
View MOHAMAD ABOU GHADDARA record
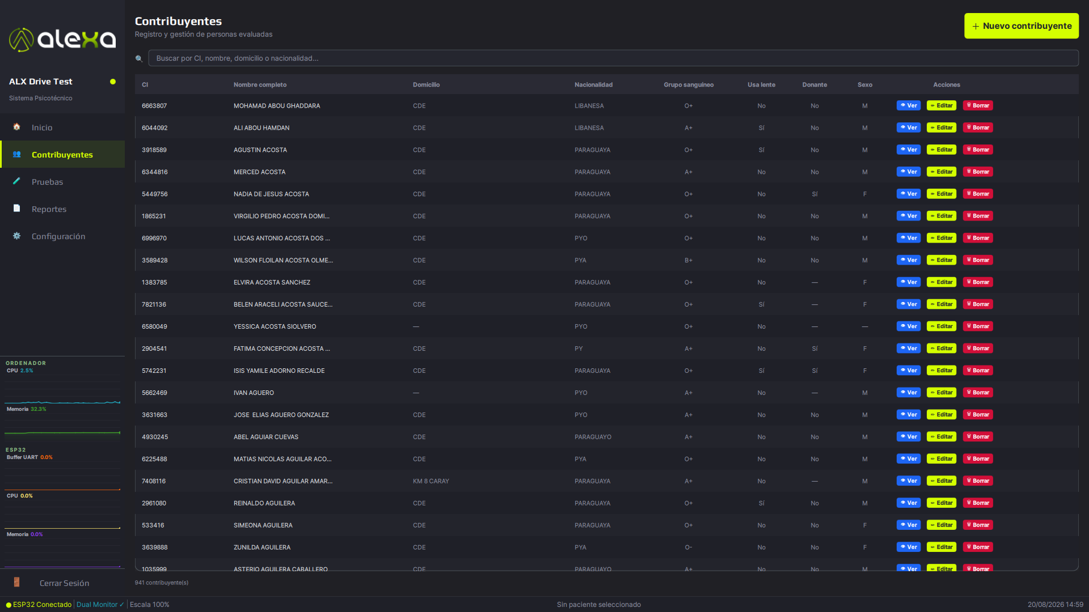(908, 105)
